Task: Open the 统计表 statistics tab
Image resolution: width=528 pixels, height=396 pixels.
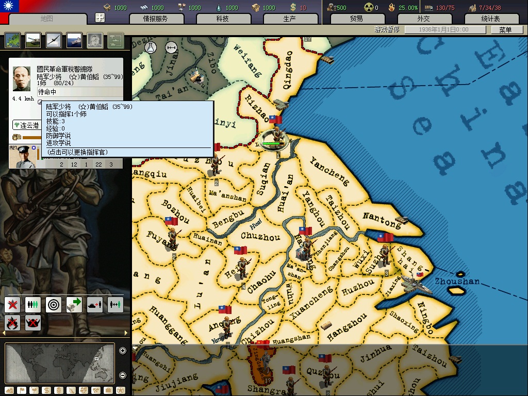Action: [491, 19]
